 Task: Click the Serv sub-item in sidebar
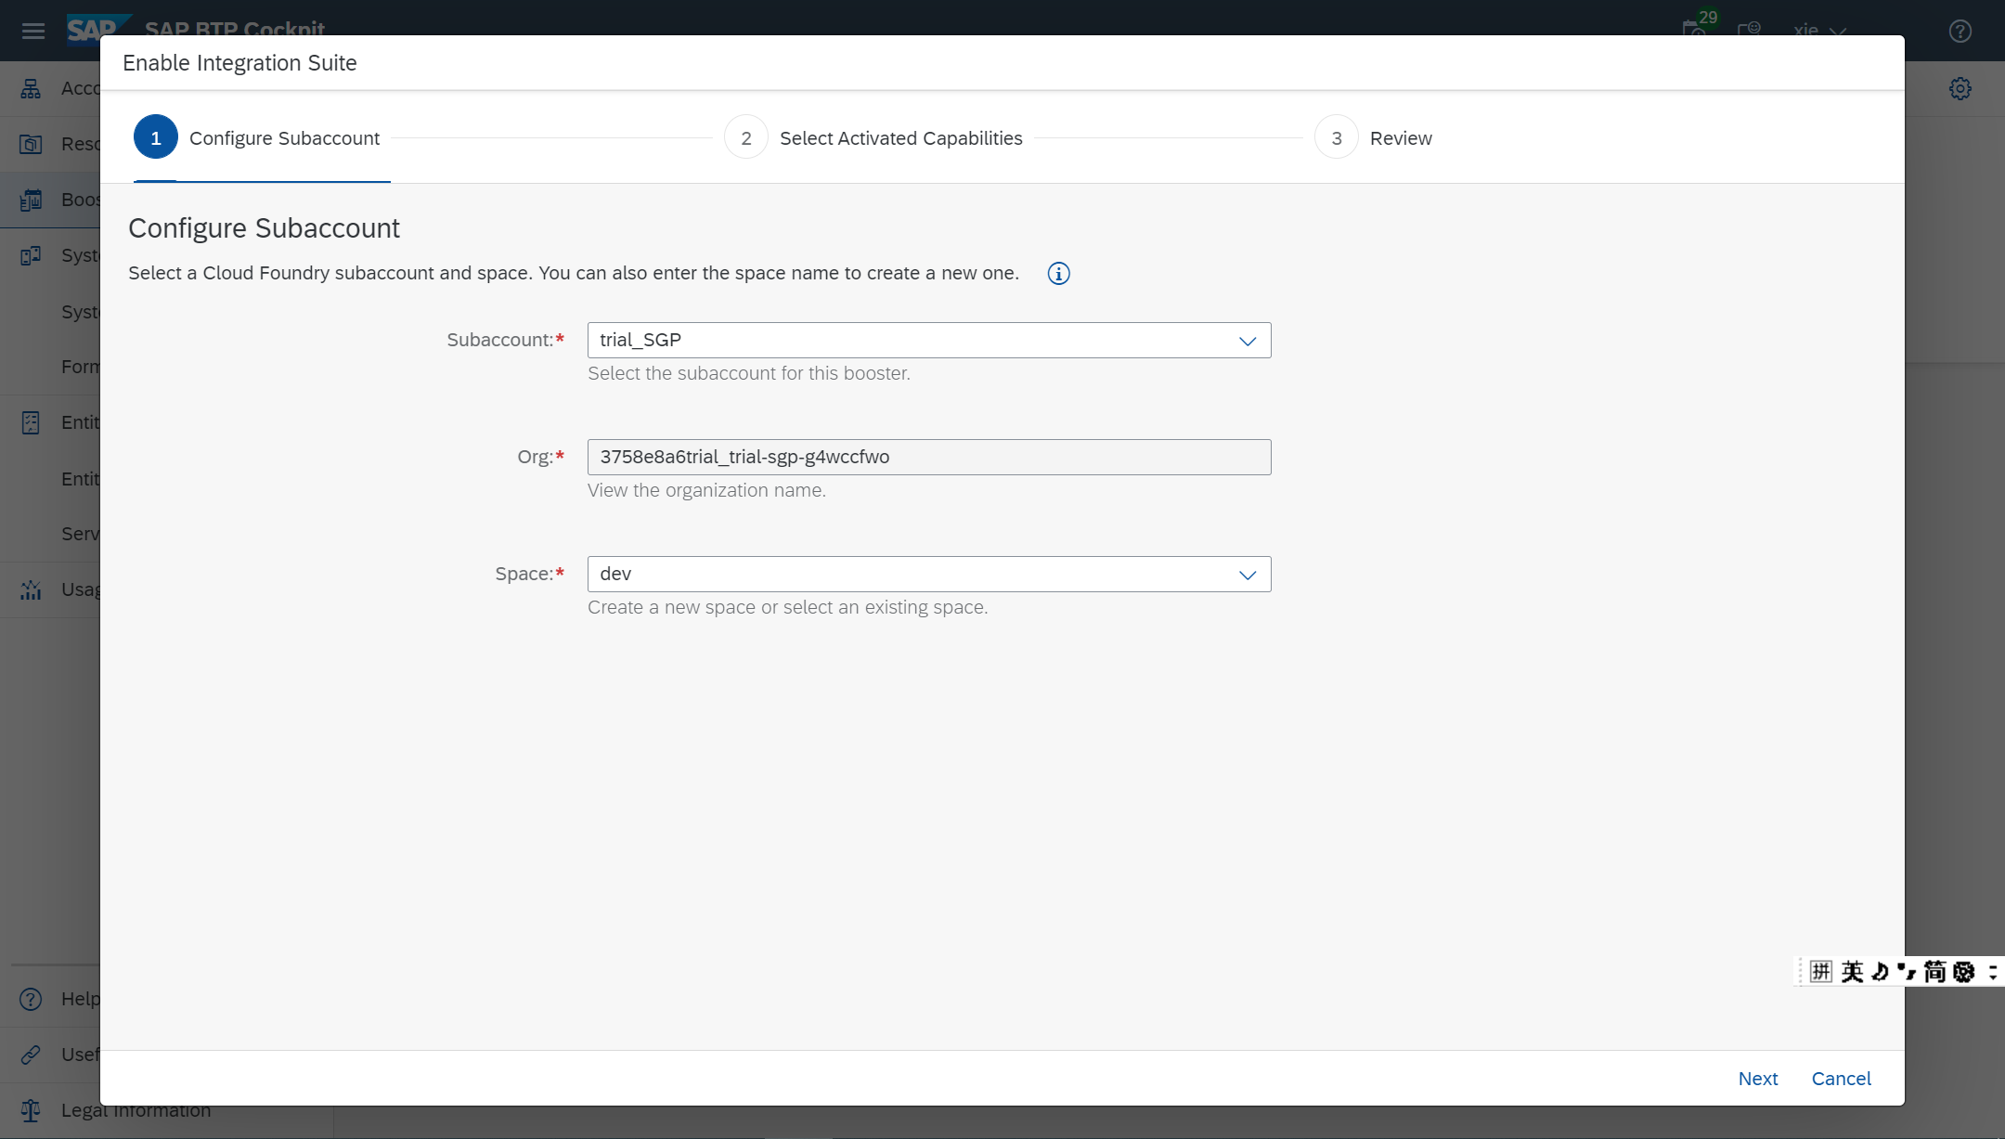(81, 534)
